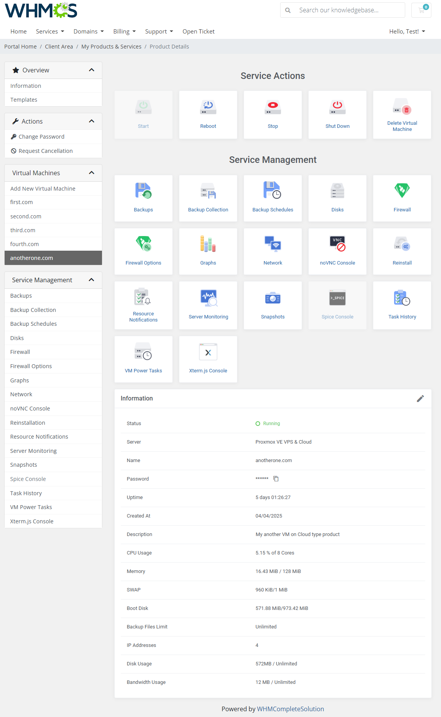Collapse the Virtual Machines panel chevron
The width and height of the screenshot is (441, 717).
click(92, 173)
